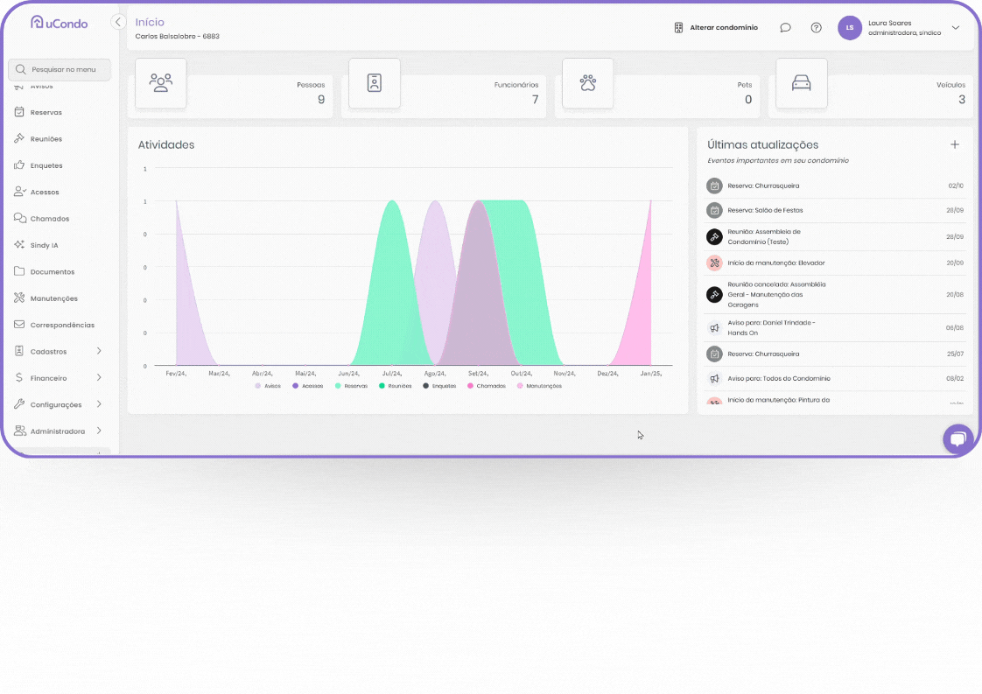Screen dimensions: 982x694
Task: Collapse the sidebar with the arrow button
Action: pyautogui.click(x=118, y=22)
